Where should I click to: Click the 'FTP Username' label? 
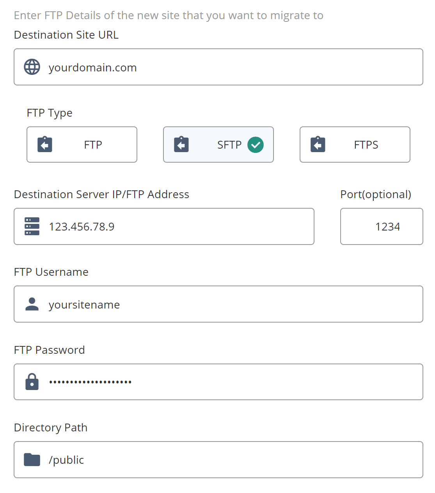[x=51, y=272]
